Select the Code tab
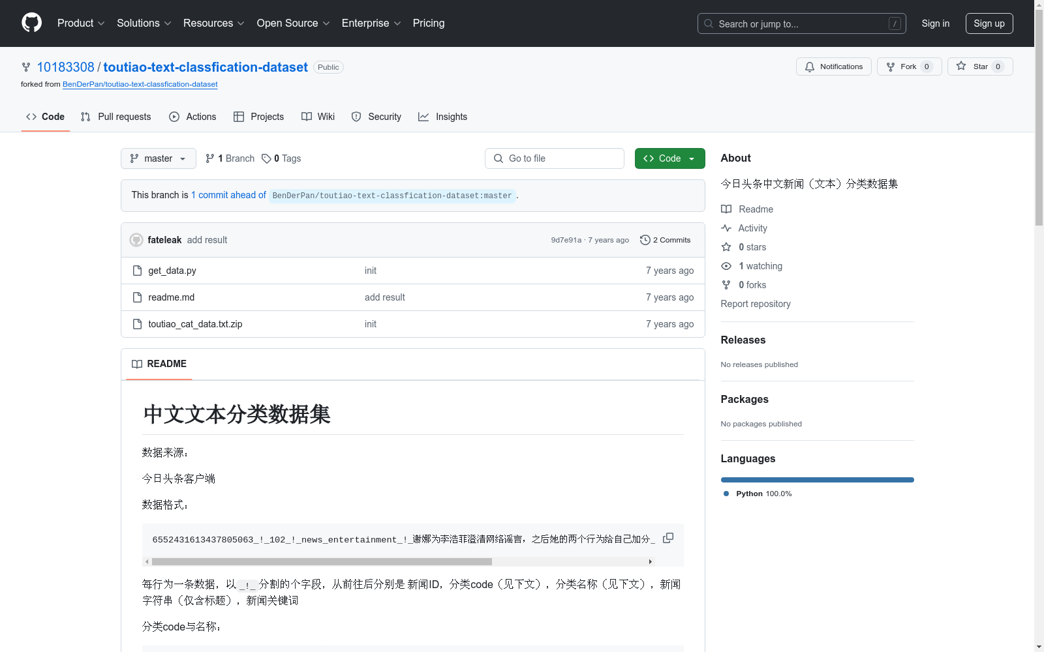This screenshot has width=1044, height=652. click(x=45, y=117)
